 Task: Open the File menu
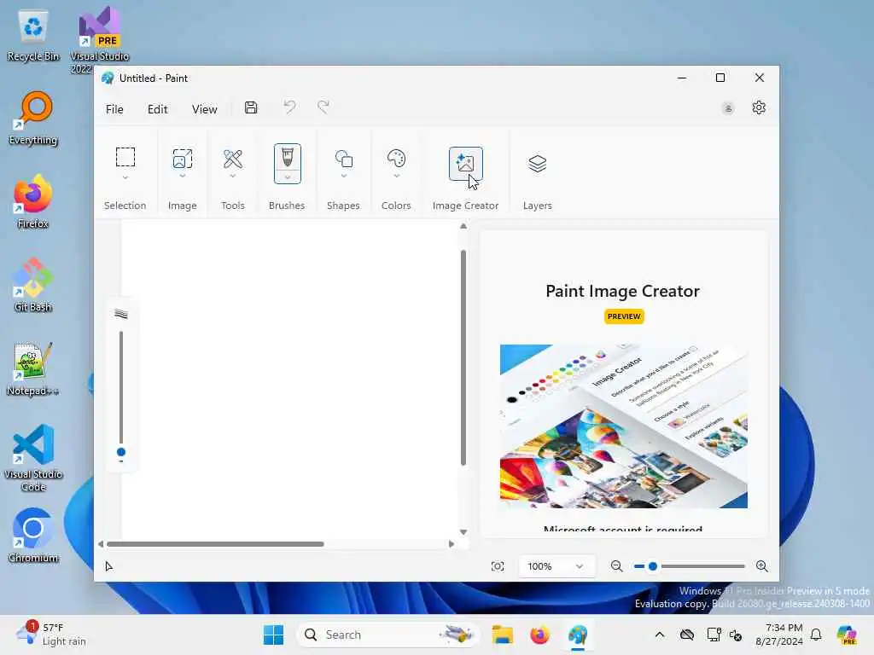click(x=114, y=109)
